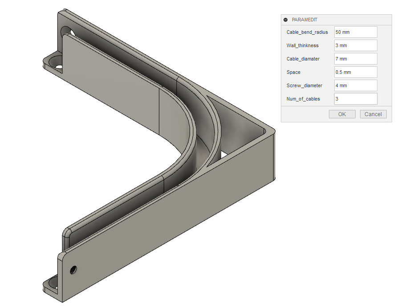The image size is (401, 307).
Task: Collapse the PARAMEDIT dialog panel
Action: click(x=285, y=20)
